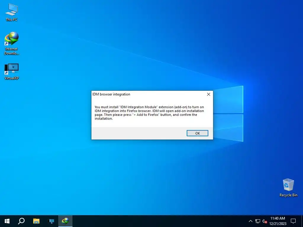This screenshot has height=227, width=303.
Task: Open the notification action center
Action: 293,221
